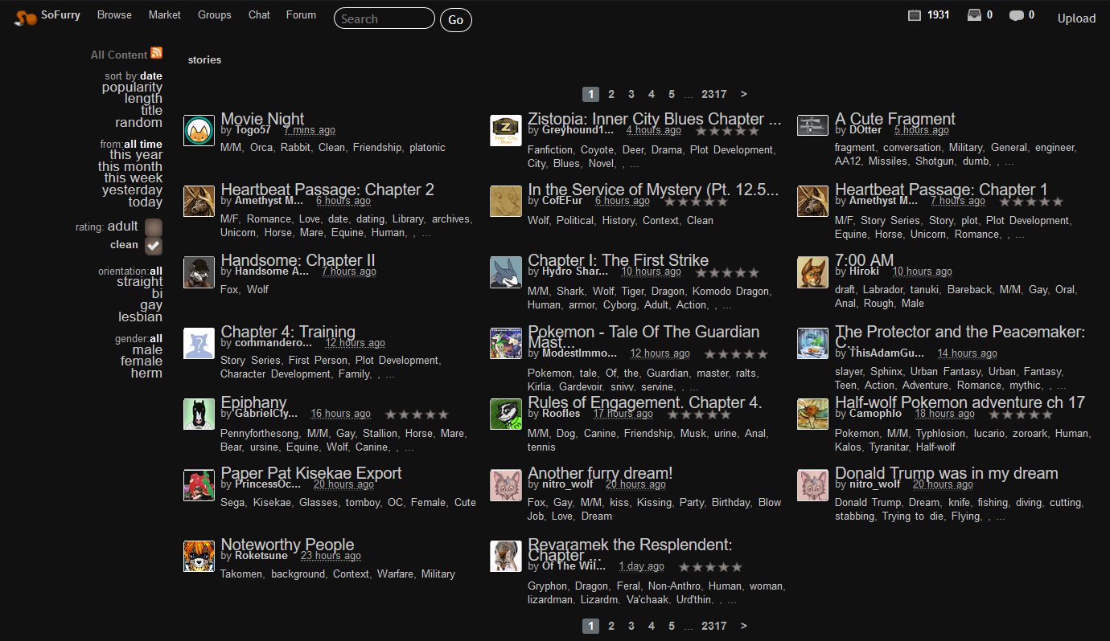
Task: Click the Rules of Engagement badger avatar
Action: [x=505, y=414]
